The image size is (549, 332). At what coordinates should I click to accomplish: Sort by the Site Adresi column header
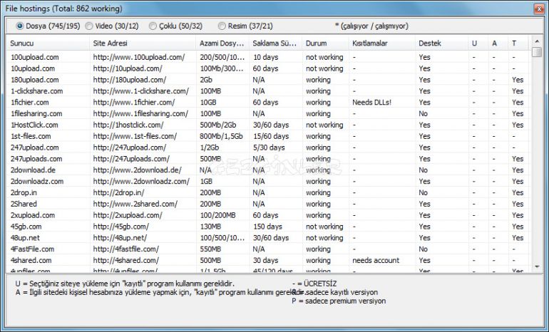coord(143,43)
